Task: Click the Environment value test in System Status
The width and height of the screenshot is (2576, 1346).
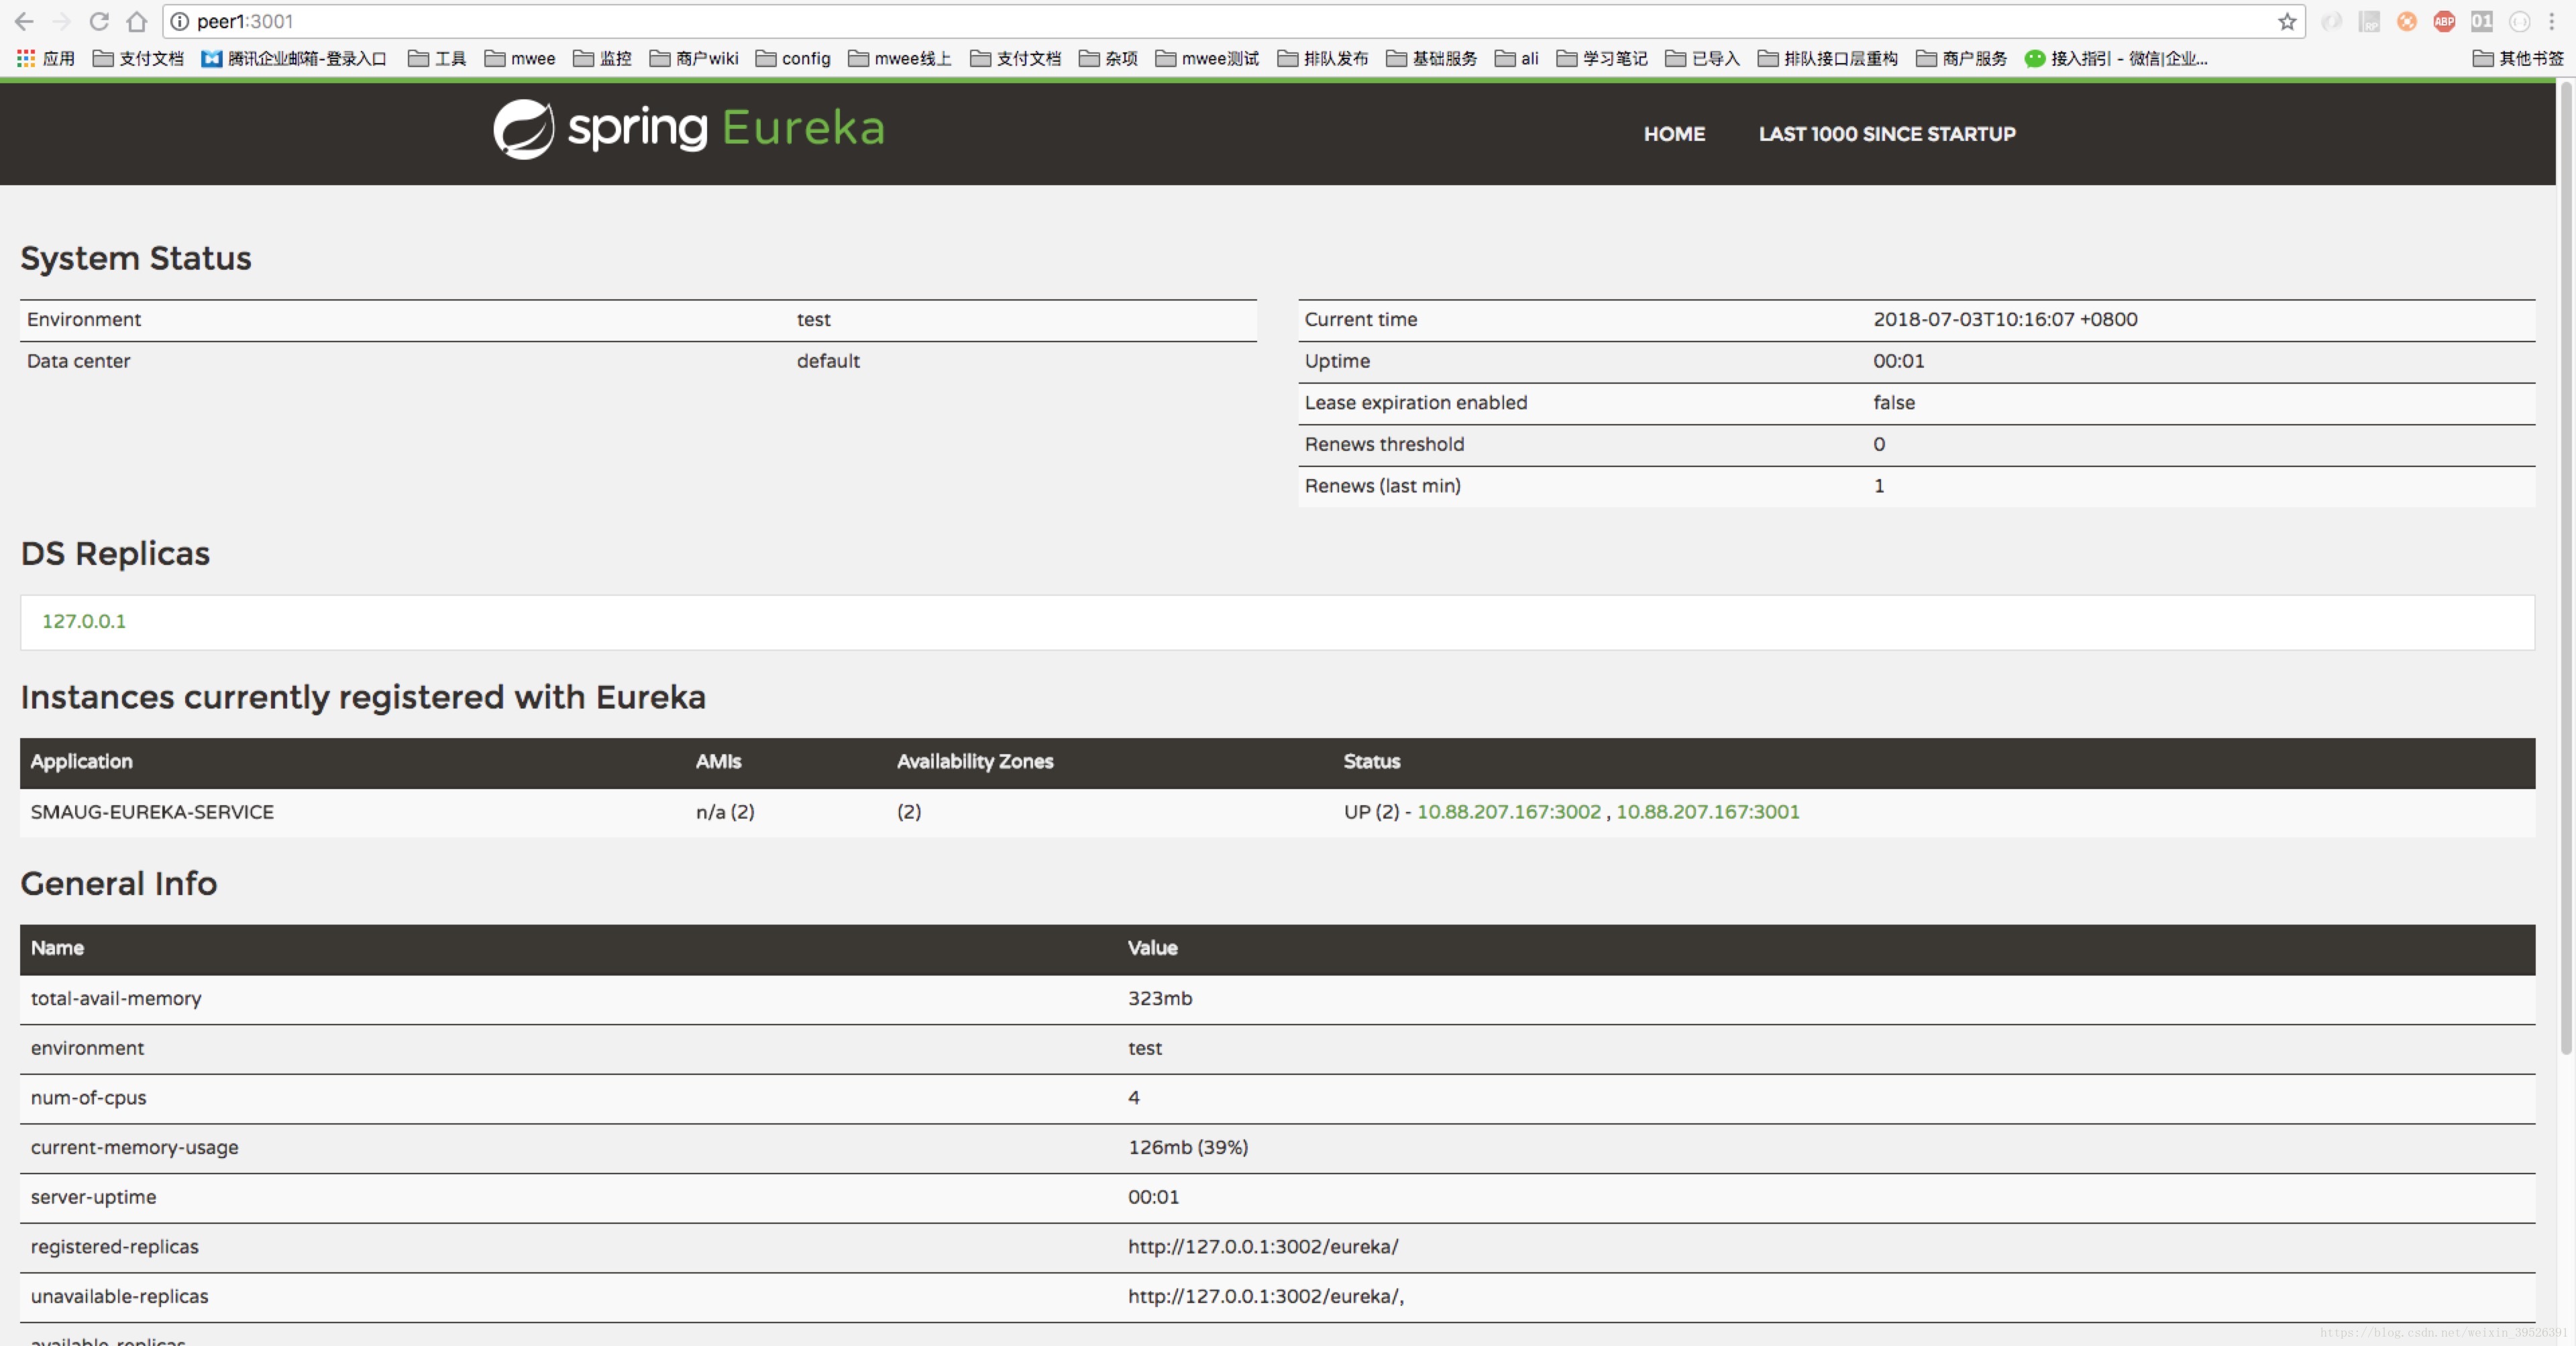Action: 813,319
